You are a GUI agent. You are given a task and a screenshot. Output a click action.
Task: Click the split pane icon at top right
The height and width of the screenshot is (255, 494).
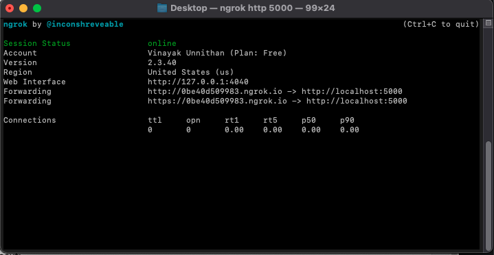point(489,23)
